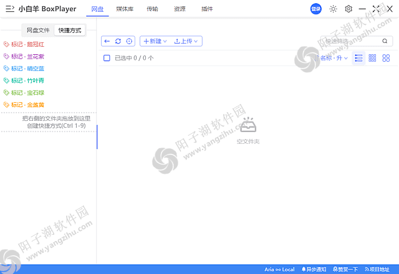Switch to large tile view
The width and height of the screenshot is (399, 274).
(x=386, y=58)
